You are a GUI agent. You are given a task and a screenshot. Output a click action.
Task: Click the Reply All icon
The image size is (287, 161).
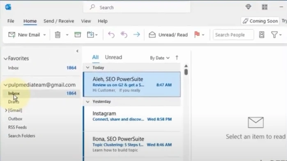pyautogui.click(x=124, y=34)
